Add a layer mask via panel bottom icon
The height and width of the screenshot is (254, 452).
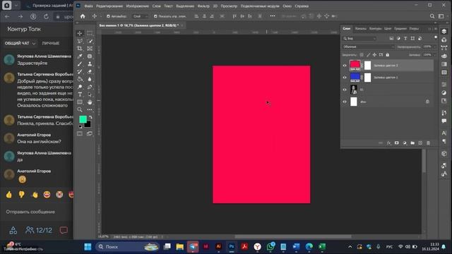(x=397, y=143)
